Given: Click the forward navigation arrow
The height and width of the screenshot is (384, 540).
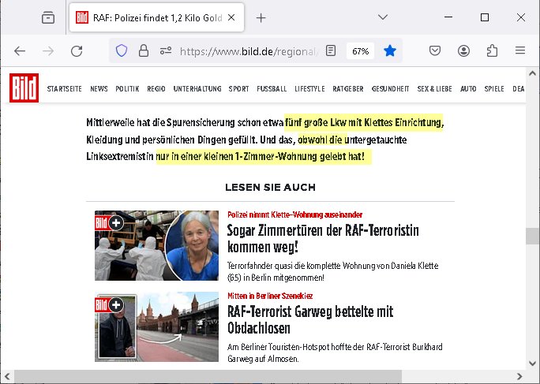Looking at the screenshot, I should (x=48, y=51).
